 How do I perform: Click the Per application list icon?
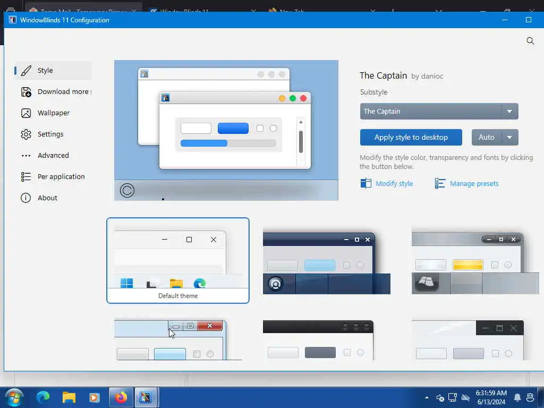point(26,176)
